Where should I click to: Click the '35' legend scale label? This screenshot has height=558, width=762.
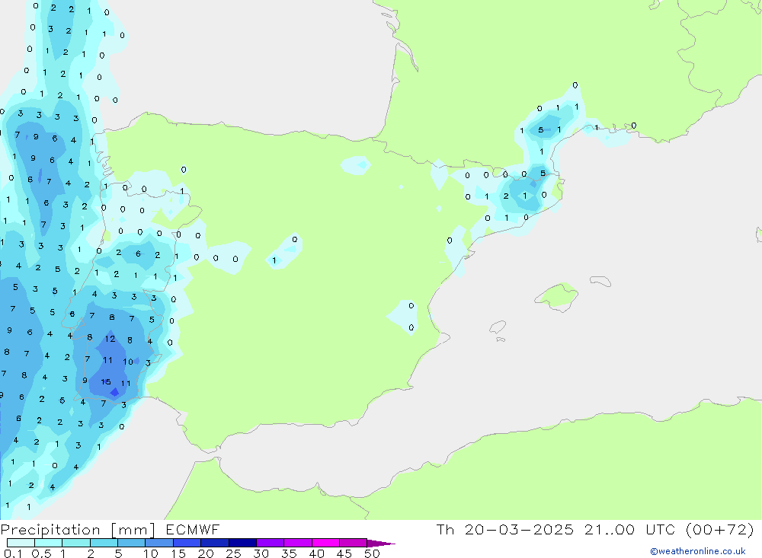(289, 553)
